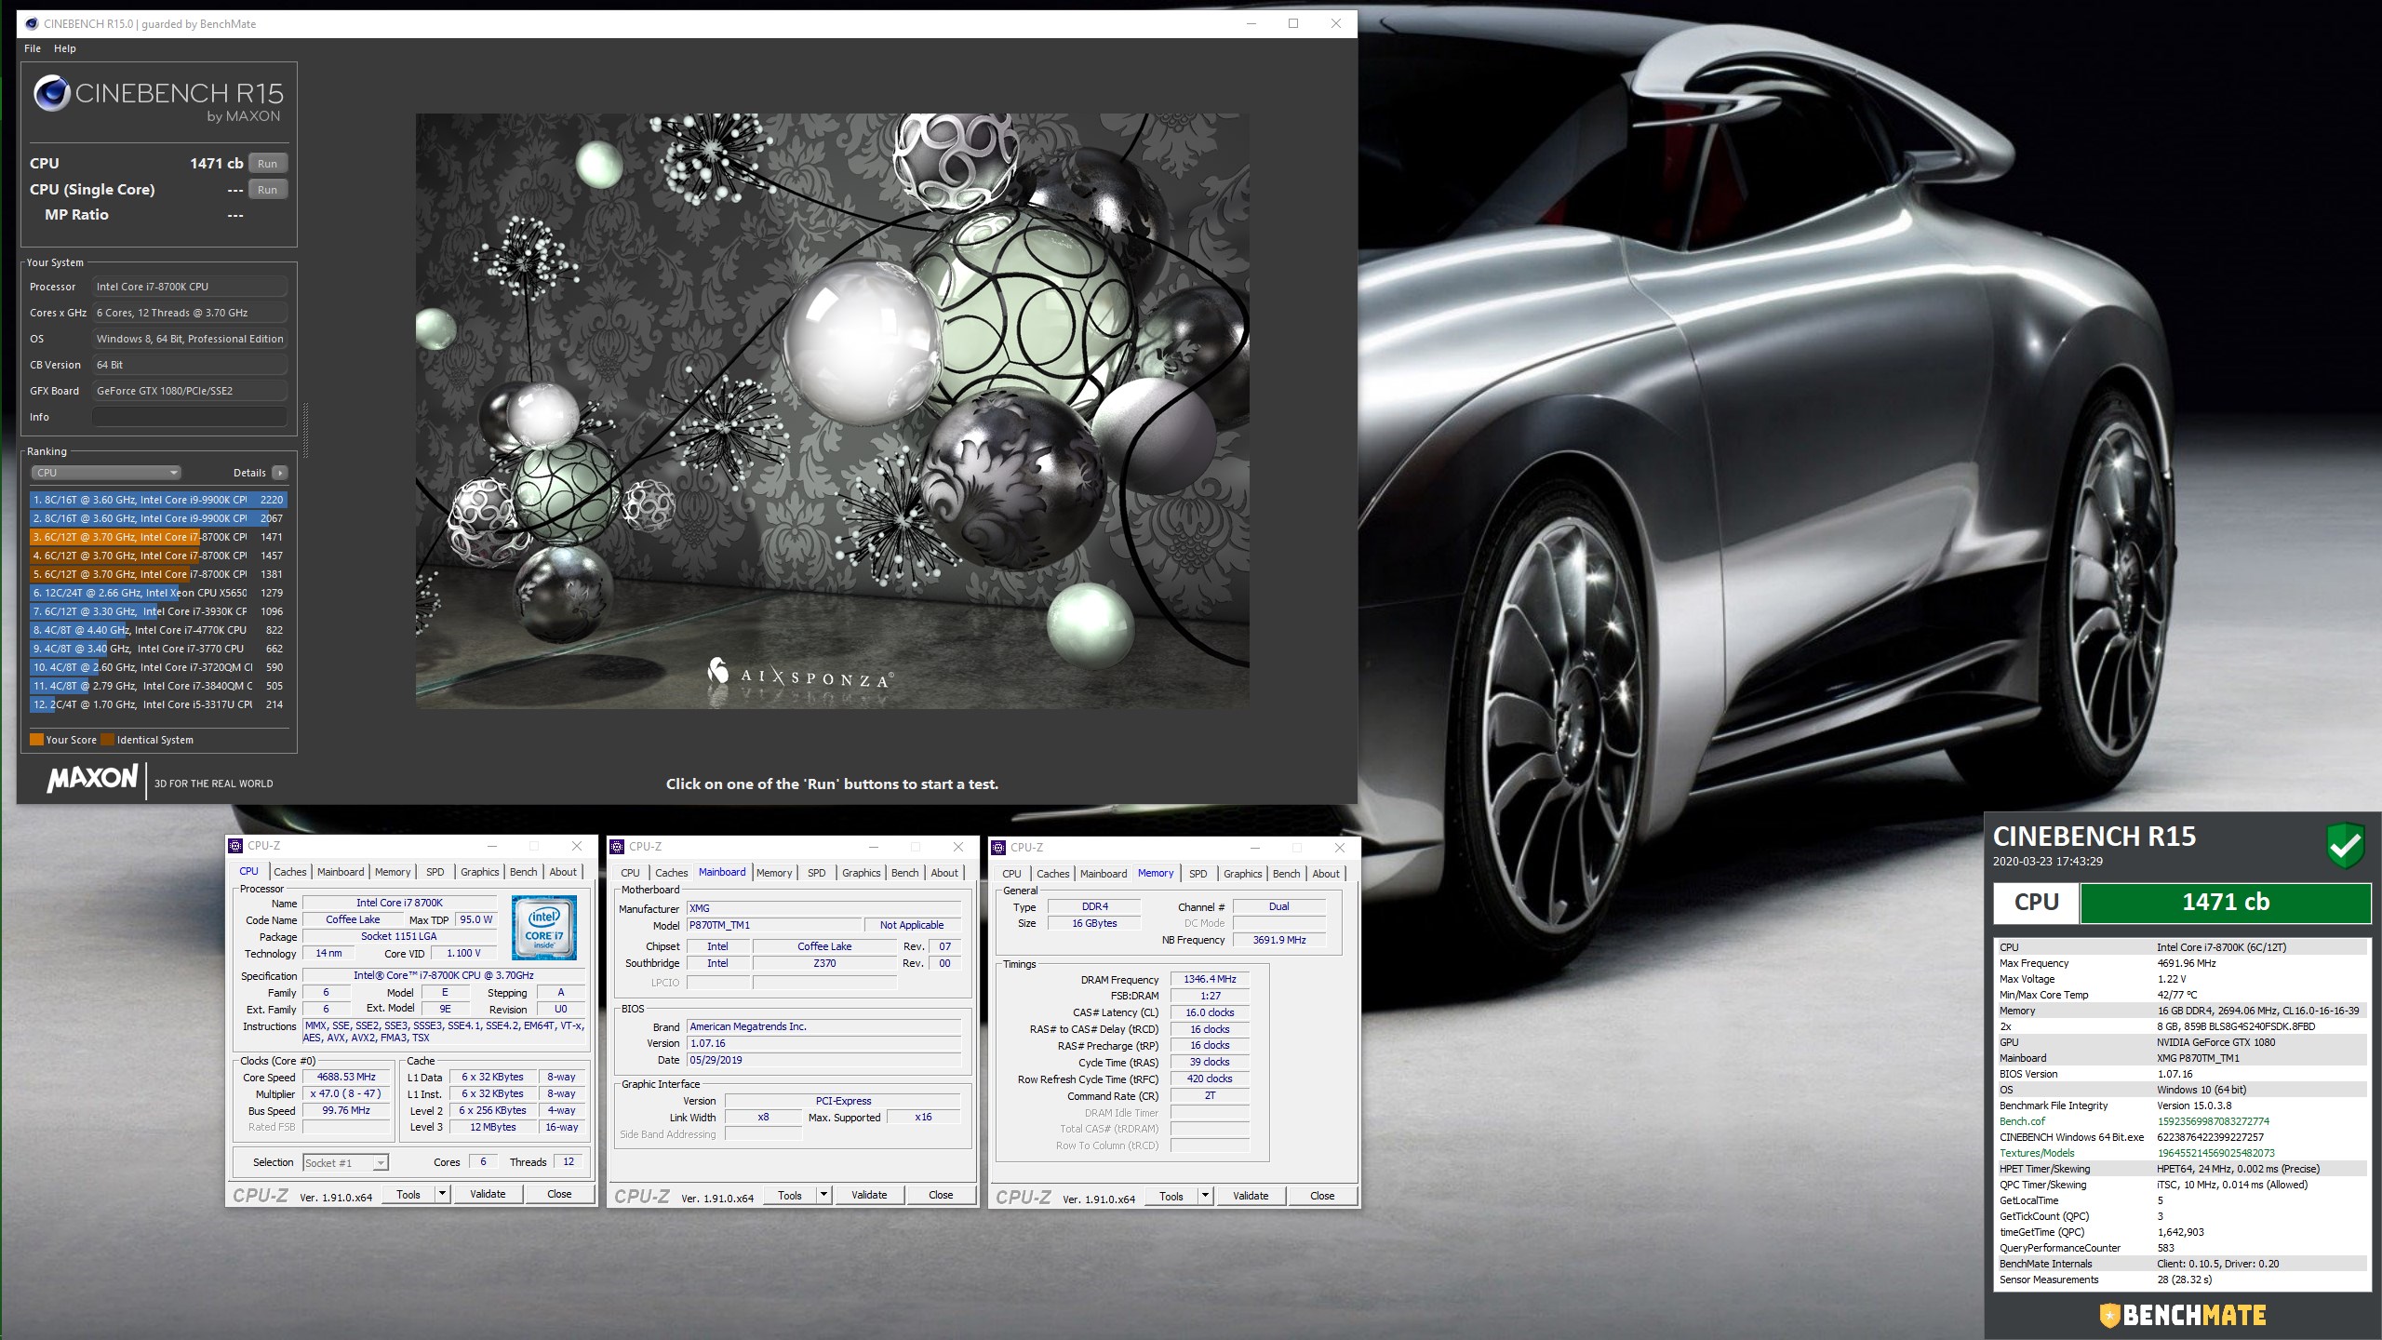Click the CPU-Z icon of the Memory window

pos(998,848)
